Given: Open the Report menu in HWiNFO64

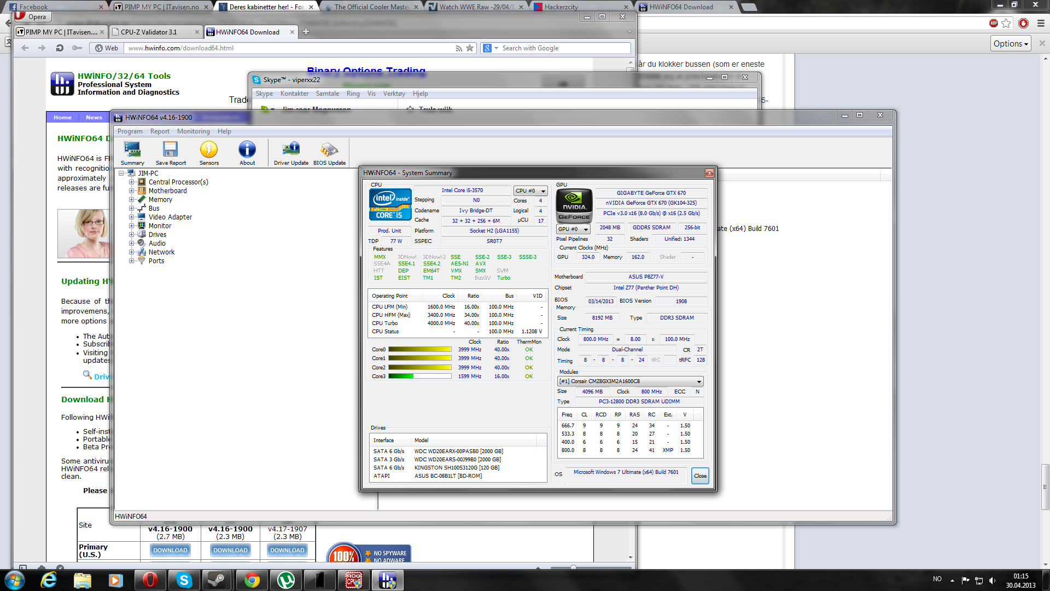Looking at the screenshot, I should (x=160, y=131).
